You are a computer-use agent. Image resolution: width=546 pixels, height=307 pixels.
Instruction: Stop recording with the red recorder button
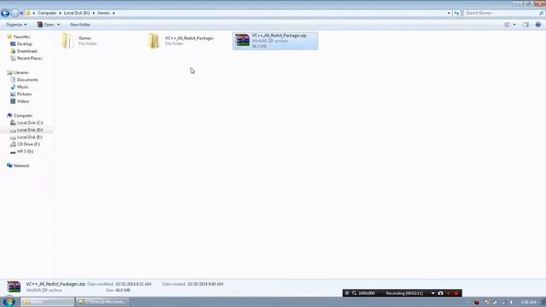pos(456,293)
